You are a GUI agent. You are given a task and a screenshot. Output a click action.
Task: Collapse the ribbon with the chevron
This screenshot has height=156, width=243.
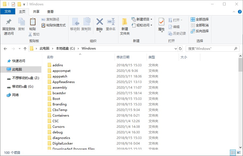tap(234, 12)
